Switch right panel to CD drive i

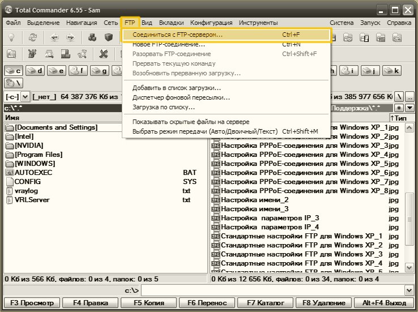coord(349,71)
